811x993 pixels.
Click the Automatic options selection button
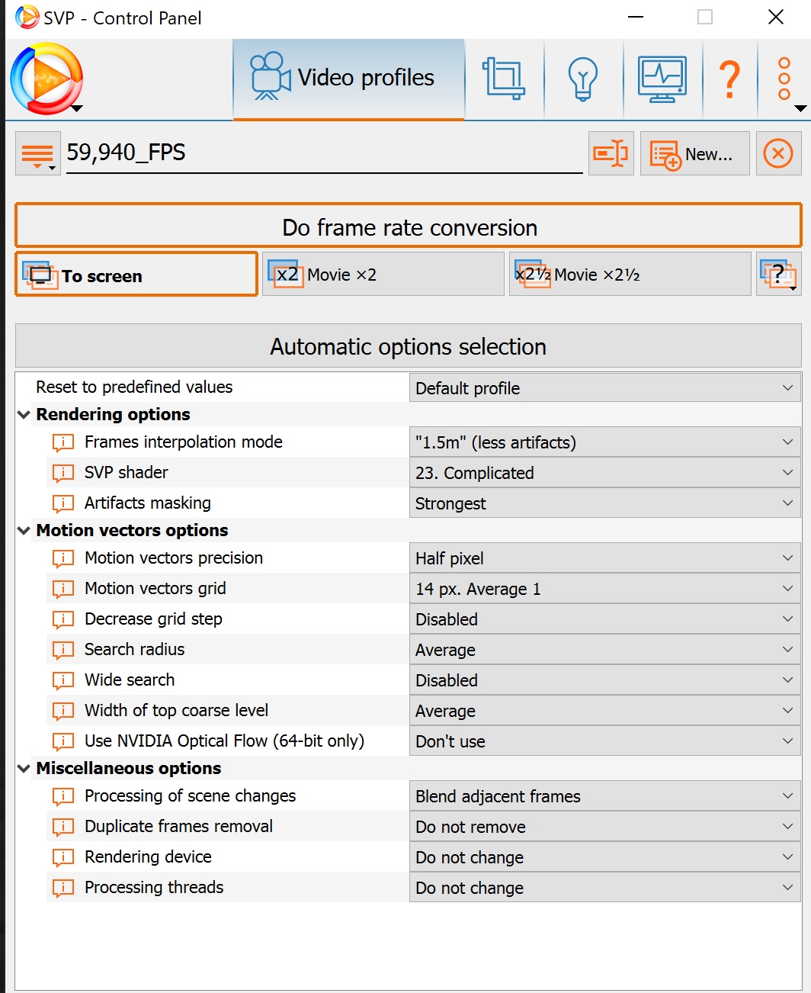pos(409,346)
